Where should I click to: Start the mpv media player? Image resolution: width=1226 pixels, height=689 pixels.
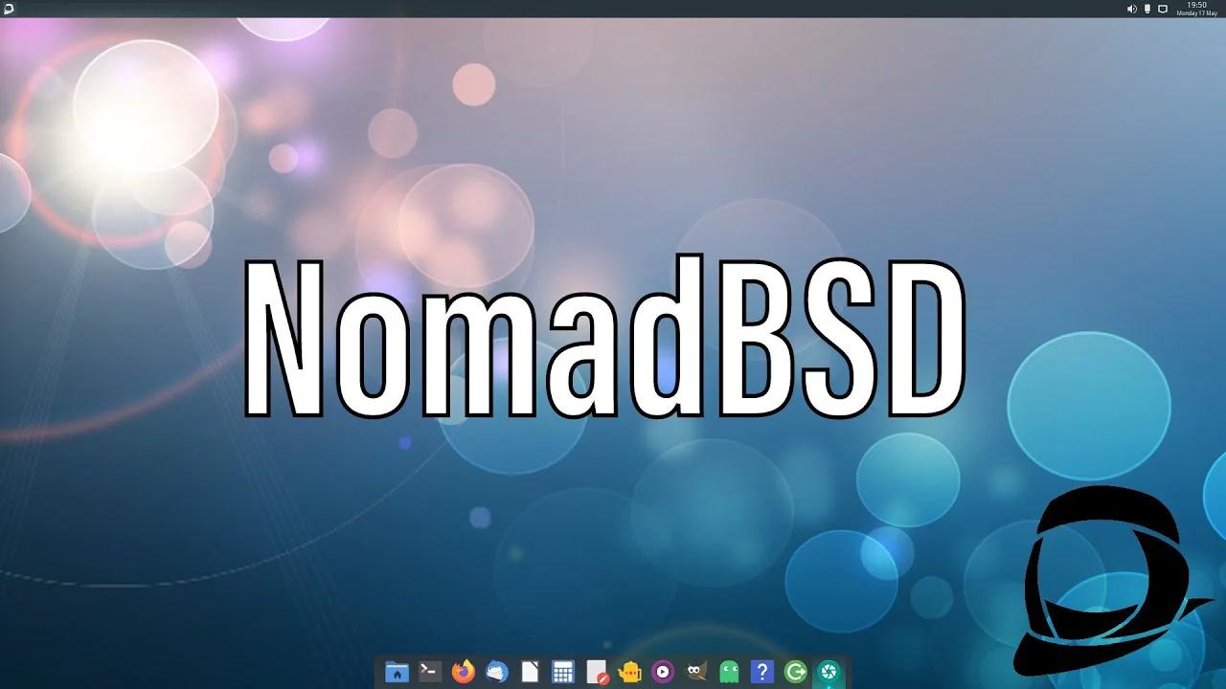pos(662,672)
